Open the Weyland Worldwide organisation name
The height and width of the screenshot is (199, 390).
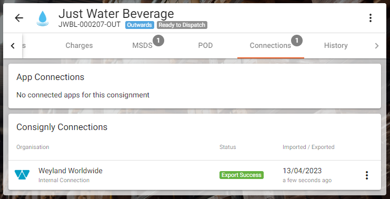pos(71,171)
